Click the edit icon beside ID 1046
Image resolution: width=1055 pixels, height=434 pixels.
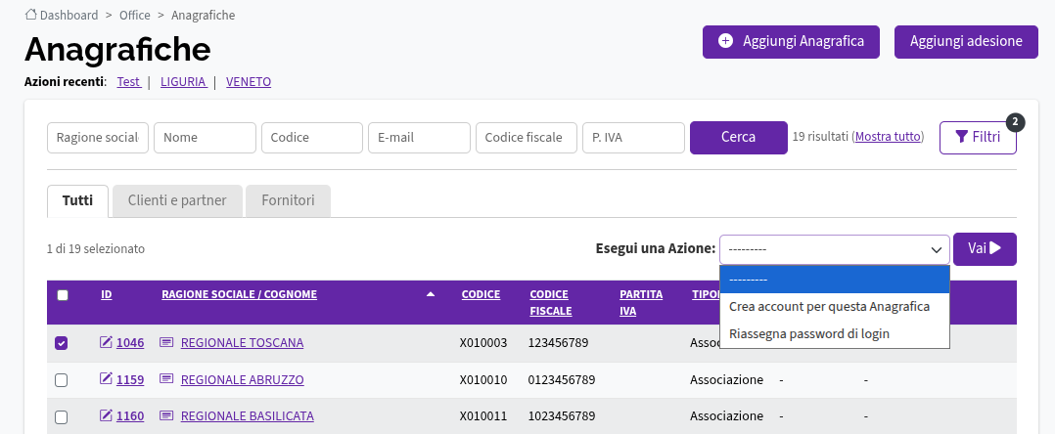point(106,342)
